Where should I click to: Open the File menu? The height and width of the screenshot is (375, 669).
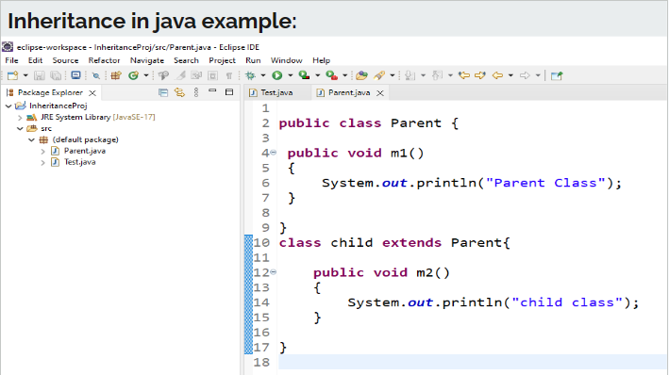(11, 60)
